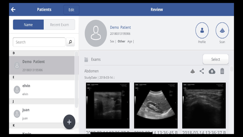
Task: Click the StudyDate 2018-03-14 text
Action: point(100,78)
